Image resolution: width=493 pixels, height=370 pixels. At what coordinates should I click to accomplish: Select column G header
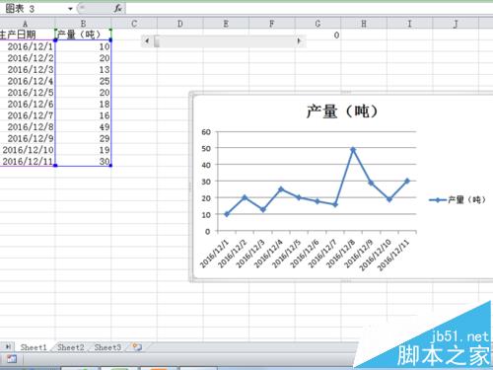tap(317, 24)
